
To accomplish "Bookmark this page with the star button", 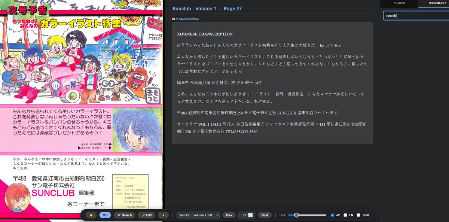I will coord(163,215).
